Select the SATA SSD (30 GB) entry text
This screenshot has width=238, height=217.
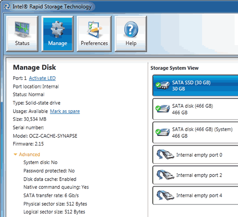(191, 83)
